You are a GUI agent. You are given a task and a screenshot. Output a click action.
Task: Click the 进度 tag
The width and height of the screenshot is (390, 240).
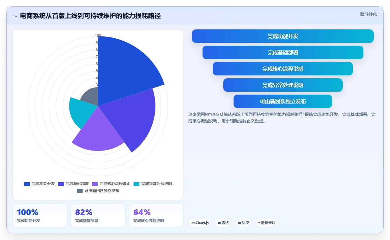[243, 223]
